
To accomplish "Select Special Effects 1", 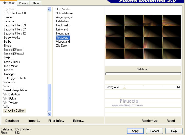I will [x=14, y=50].
